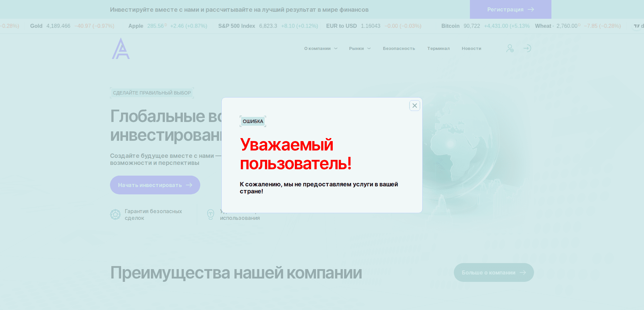Open the О компании chevron arrow
The height and width of the screenshot is (310, 644).
click(335, 48)
